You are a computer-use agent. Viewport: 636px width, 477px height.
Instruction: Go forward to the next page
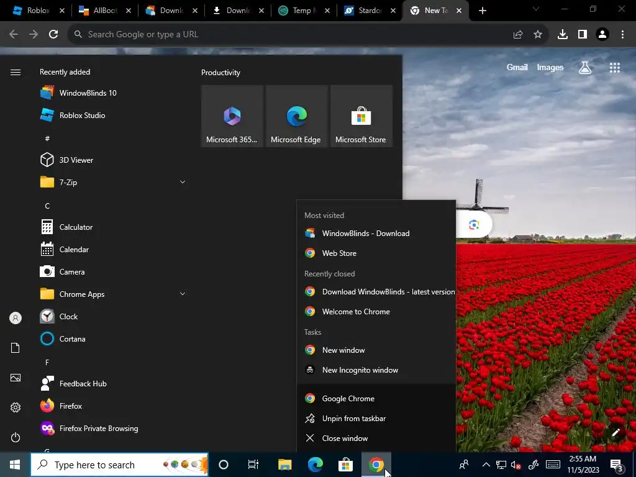click(34, 35)
